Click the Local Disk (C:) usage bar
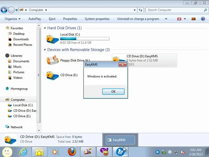This screenshot has height=157, width=209. tap(85, 39)
